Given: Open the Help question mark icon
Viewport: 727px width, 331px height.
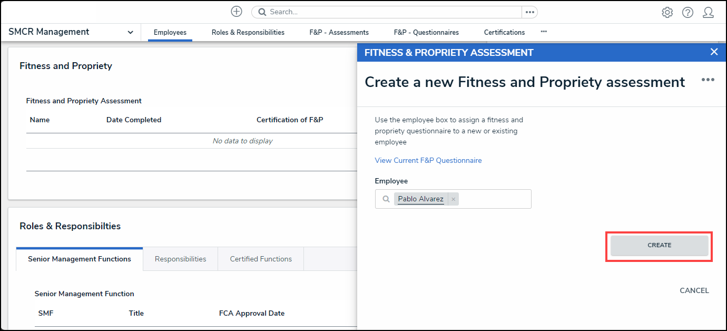Looking at the screenshot, I should (x=687, y=12).
